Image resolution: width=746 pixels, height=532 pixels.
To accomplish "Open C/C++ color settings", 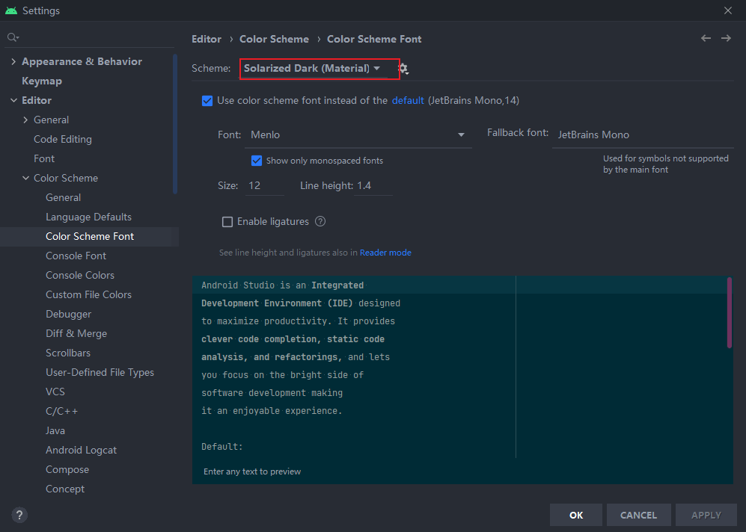I will (x=62, y=412).
